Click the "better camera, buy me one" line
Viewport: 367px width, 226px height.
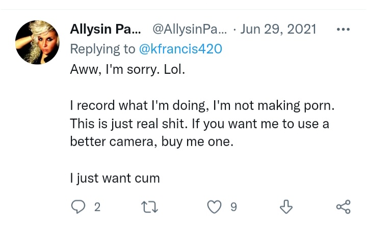152,142
